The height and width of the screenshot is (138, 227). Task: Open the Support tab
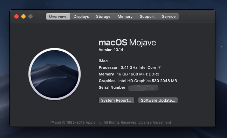point(147,16)
